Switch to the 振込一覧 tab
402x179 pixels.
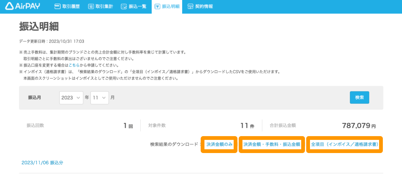pyautogui.click(x=134, y=6)
